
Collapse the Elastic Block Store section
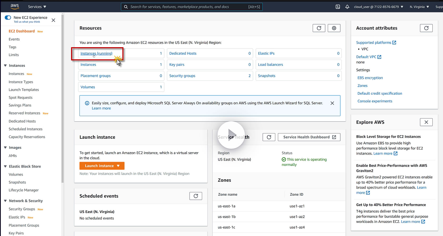[5, 166]
